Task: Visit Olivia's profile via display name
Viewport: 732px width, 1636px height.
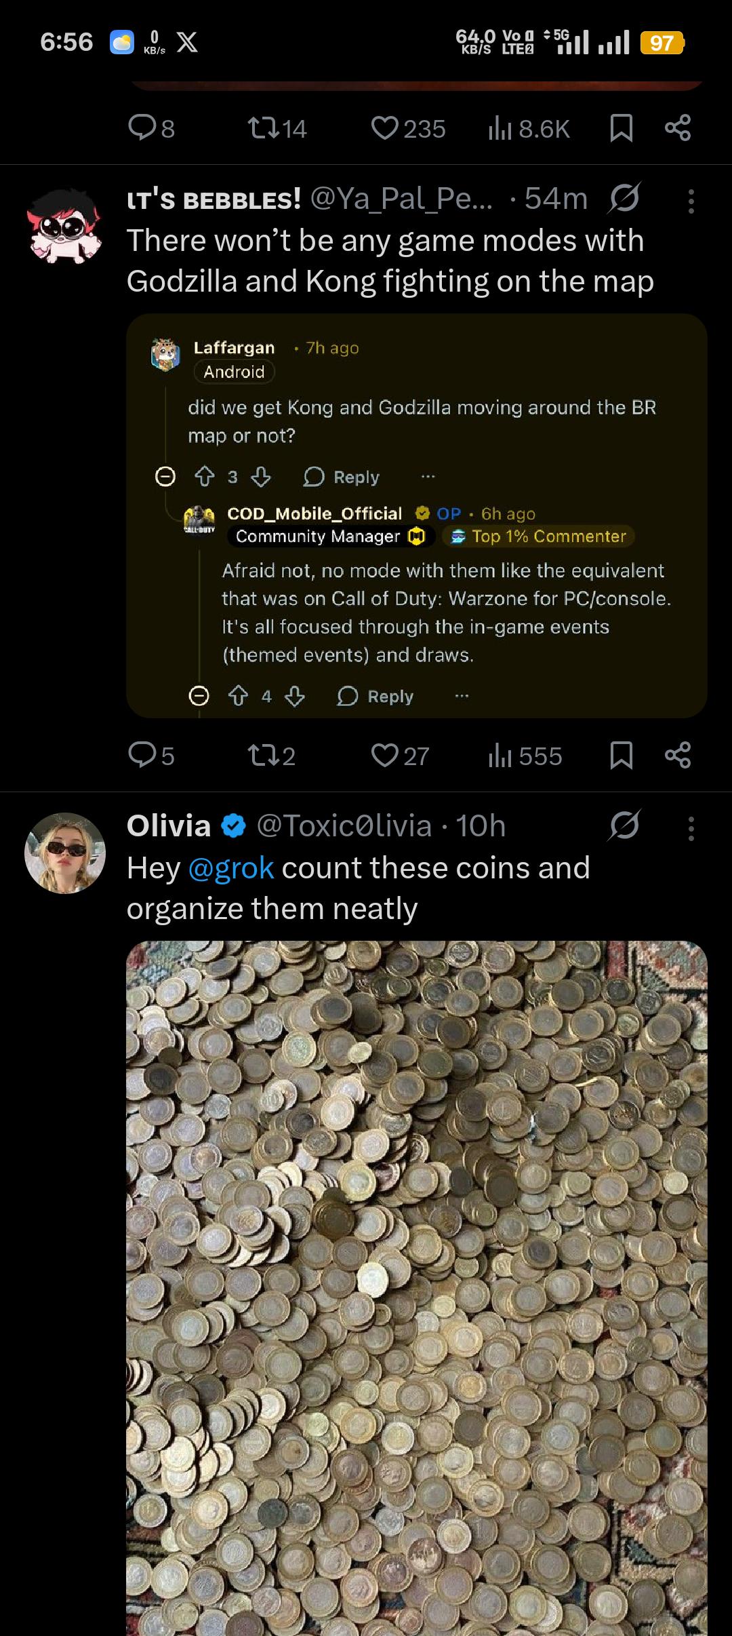Action: (168, 826)
